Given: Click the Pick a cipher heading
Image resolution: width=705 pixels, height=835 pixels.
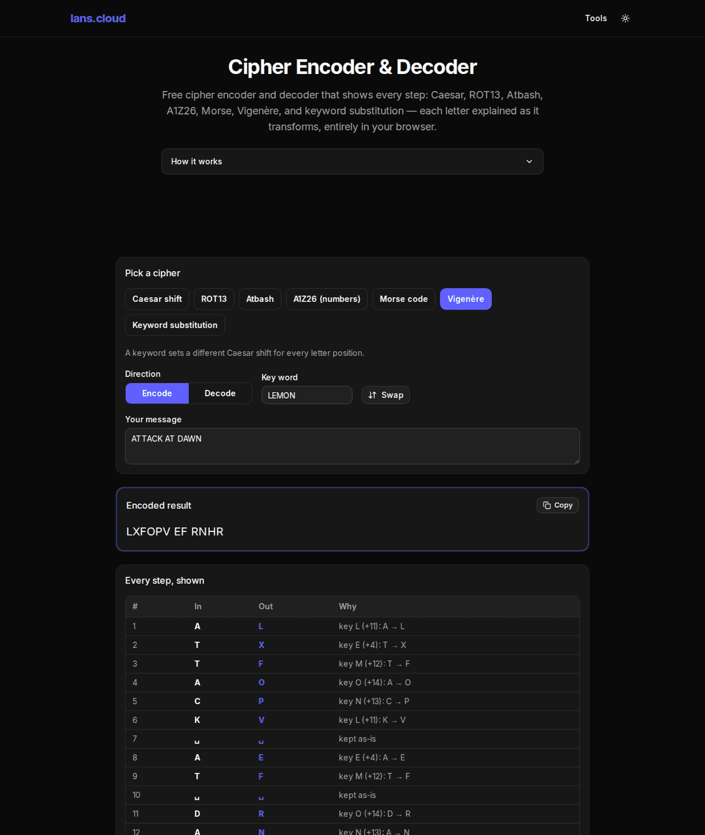Looking at the screenshot, I should coord(153,273).
